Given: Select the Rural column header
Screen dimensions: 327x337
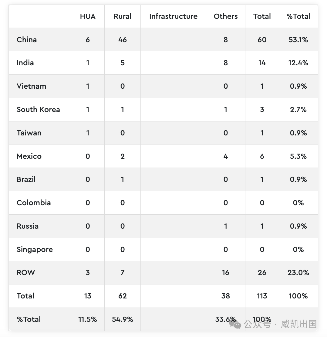Looking at the screenshot, I should coord(123,16).
